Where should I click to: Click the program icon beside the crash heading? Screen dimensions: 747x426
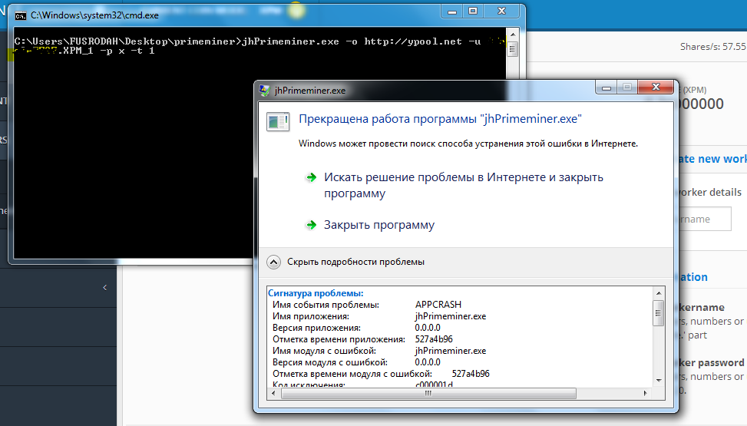tap(276, 121)
